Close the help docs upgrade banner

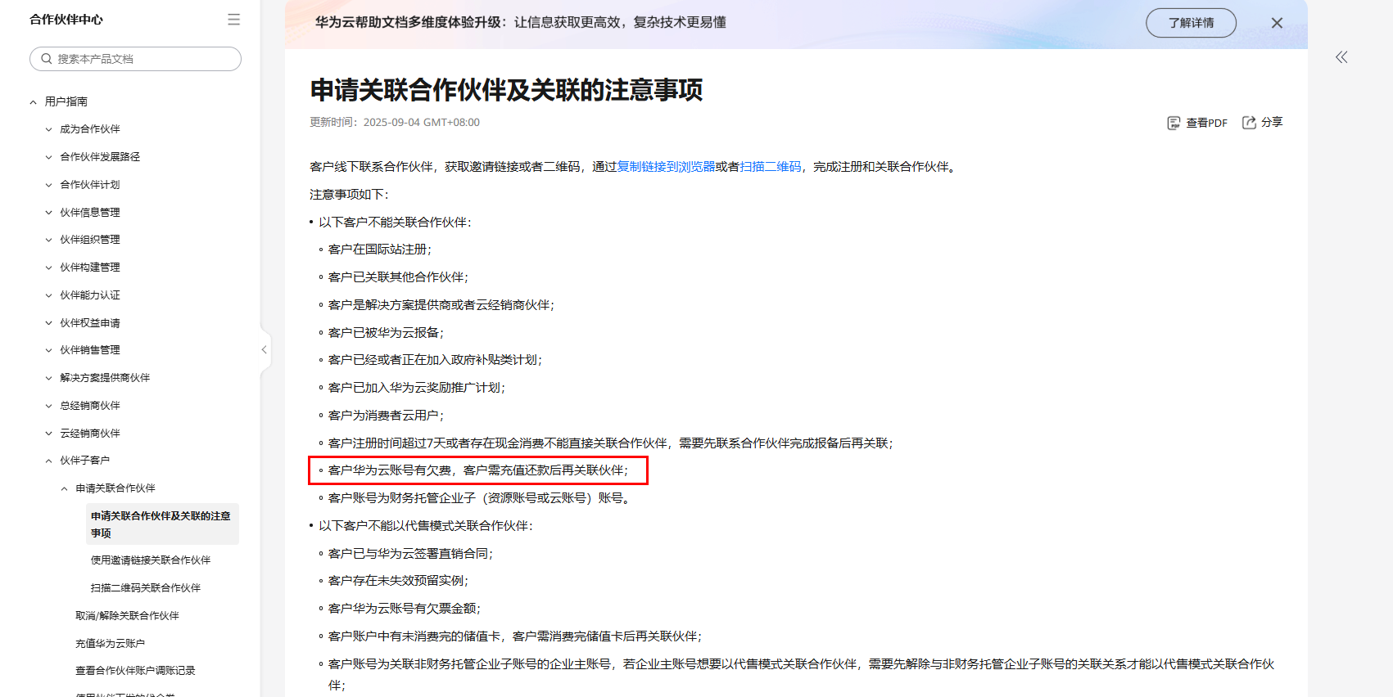(x=1277, y=23)
